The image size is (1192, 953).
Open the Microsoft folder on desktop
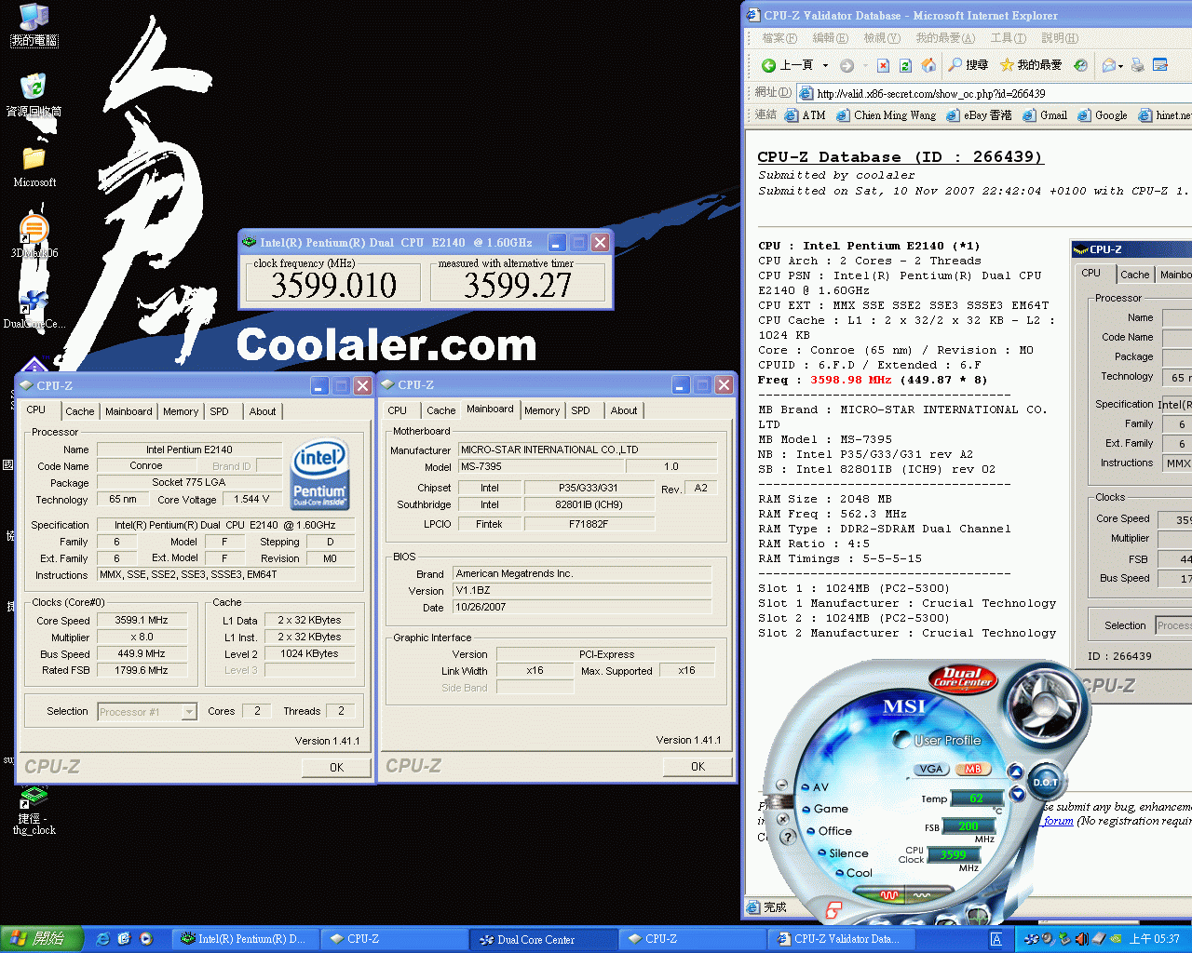34,167
